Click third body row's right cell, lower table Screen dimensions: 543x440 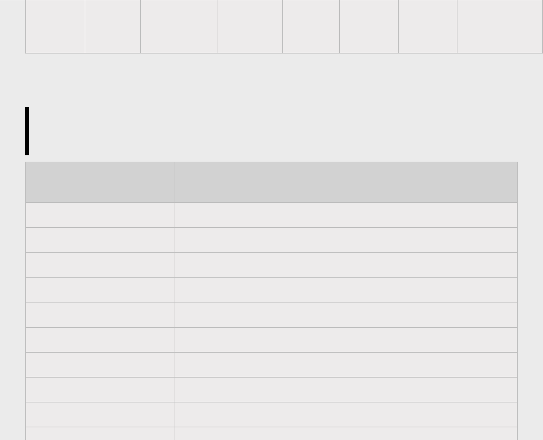click(x=346, y=265)
